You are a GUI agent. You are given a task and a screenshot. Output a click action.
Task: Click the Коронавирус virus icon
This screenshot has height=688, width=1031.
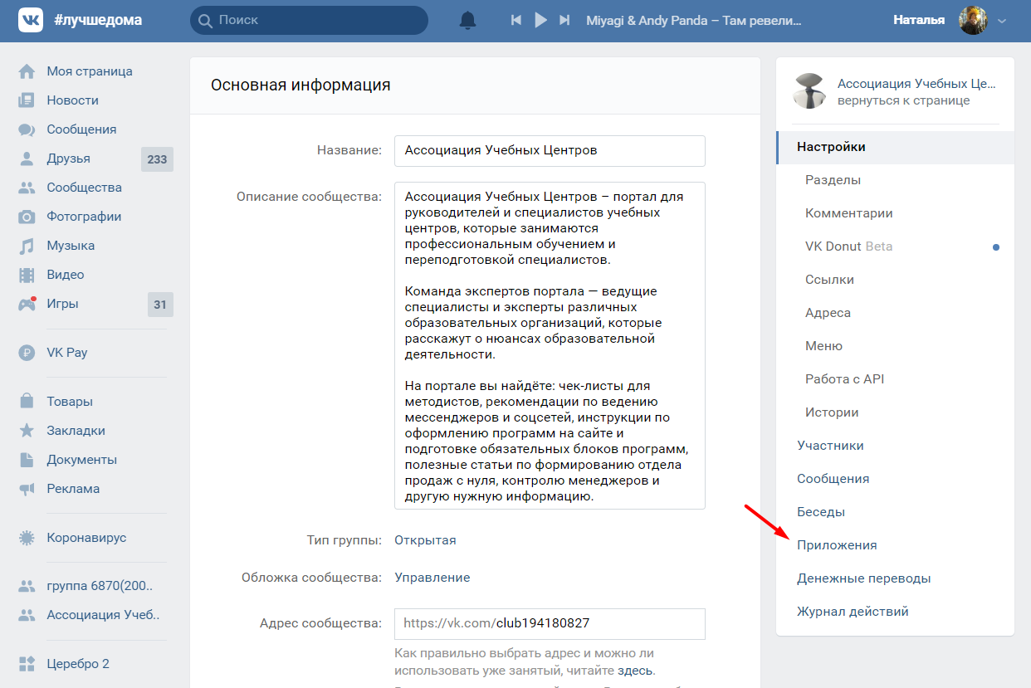[27, 538]
